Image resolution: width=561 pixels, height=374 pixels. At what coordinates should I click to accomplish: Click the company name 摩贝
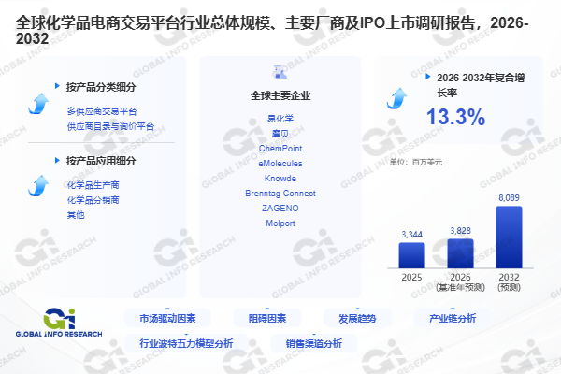tap(280, 134)
